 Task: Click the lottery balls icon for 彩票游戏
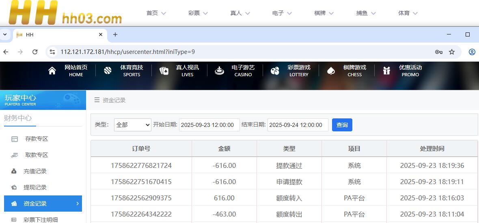click(x=275, y=71)
